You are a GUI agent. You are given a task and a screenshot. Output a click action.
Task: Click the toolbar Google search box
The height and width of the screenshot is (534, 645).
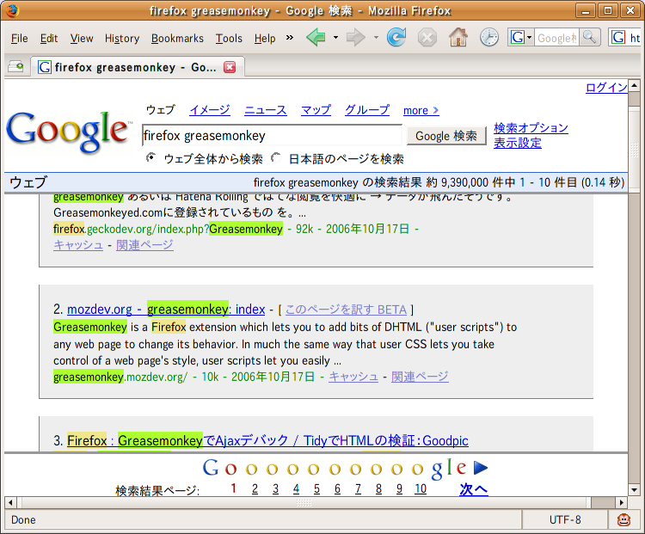point(557,38)
